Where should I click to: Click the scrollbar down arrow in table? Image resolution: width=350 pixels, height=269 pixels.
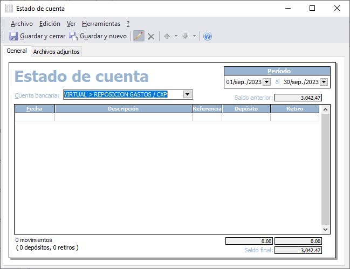325,229
